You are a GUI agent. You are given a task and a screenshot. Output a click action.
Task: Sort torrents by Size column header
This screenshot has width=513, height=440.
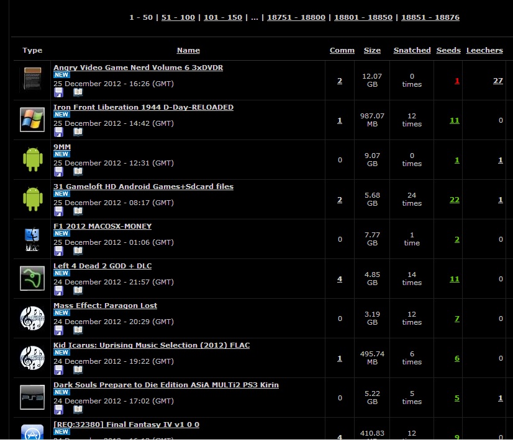[x=372, y=50]
